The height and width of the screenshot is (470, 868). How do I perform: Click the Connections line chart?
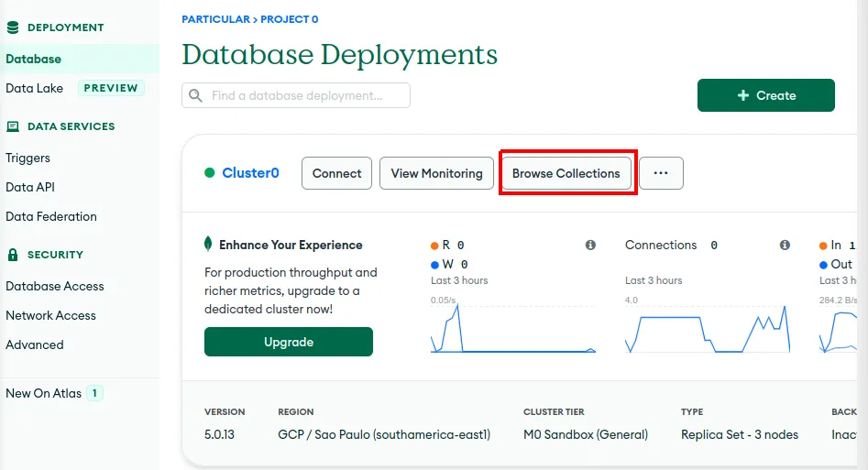708,328
